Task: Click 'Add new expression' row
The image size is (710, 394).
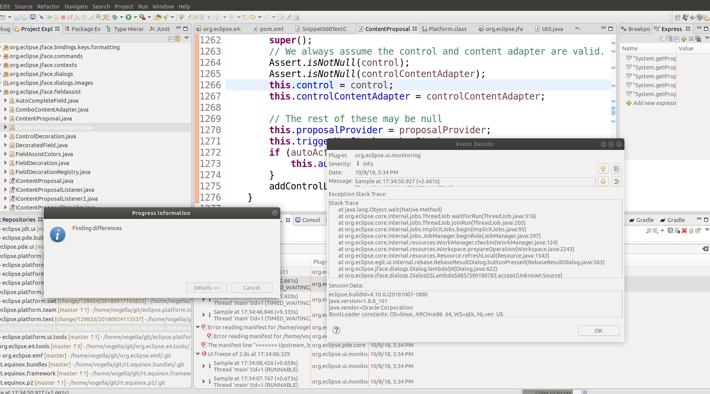Action: pos(651,103)
